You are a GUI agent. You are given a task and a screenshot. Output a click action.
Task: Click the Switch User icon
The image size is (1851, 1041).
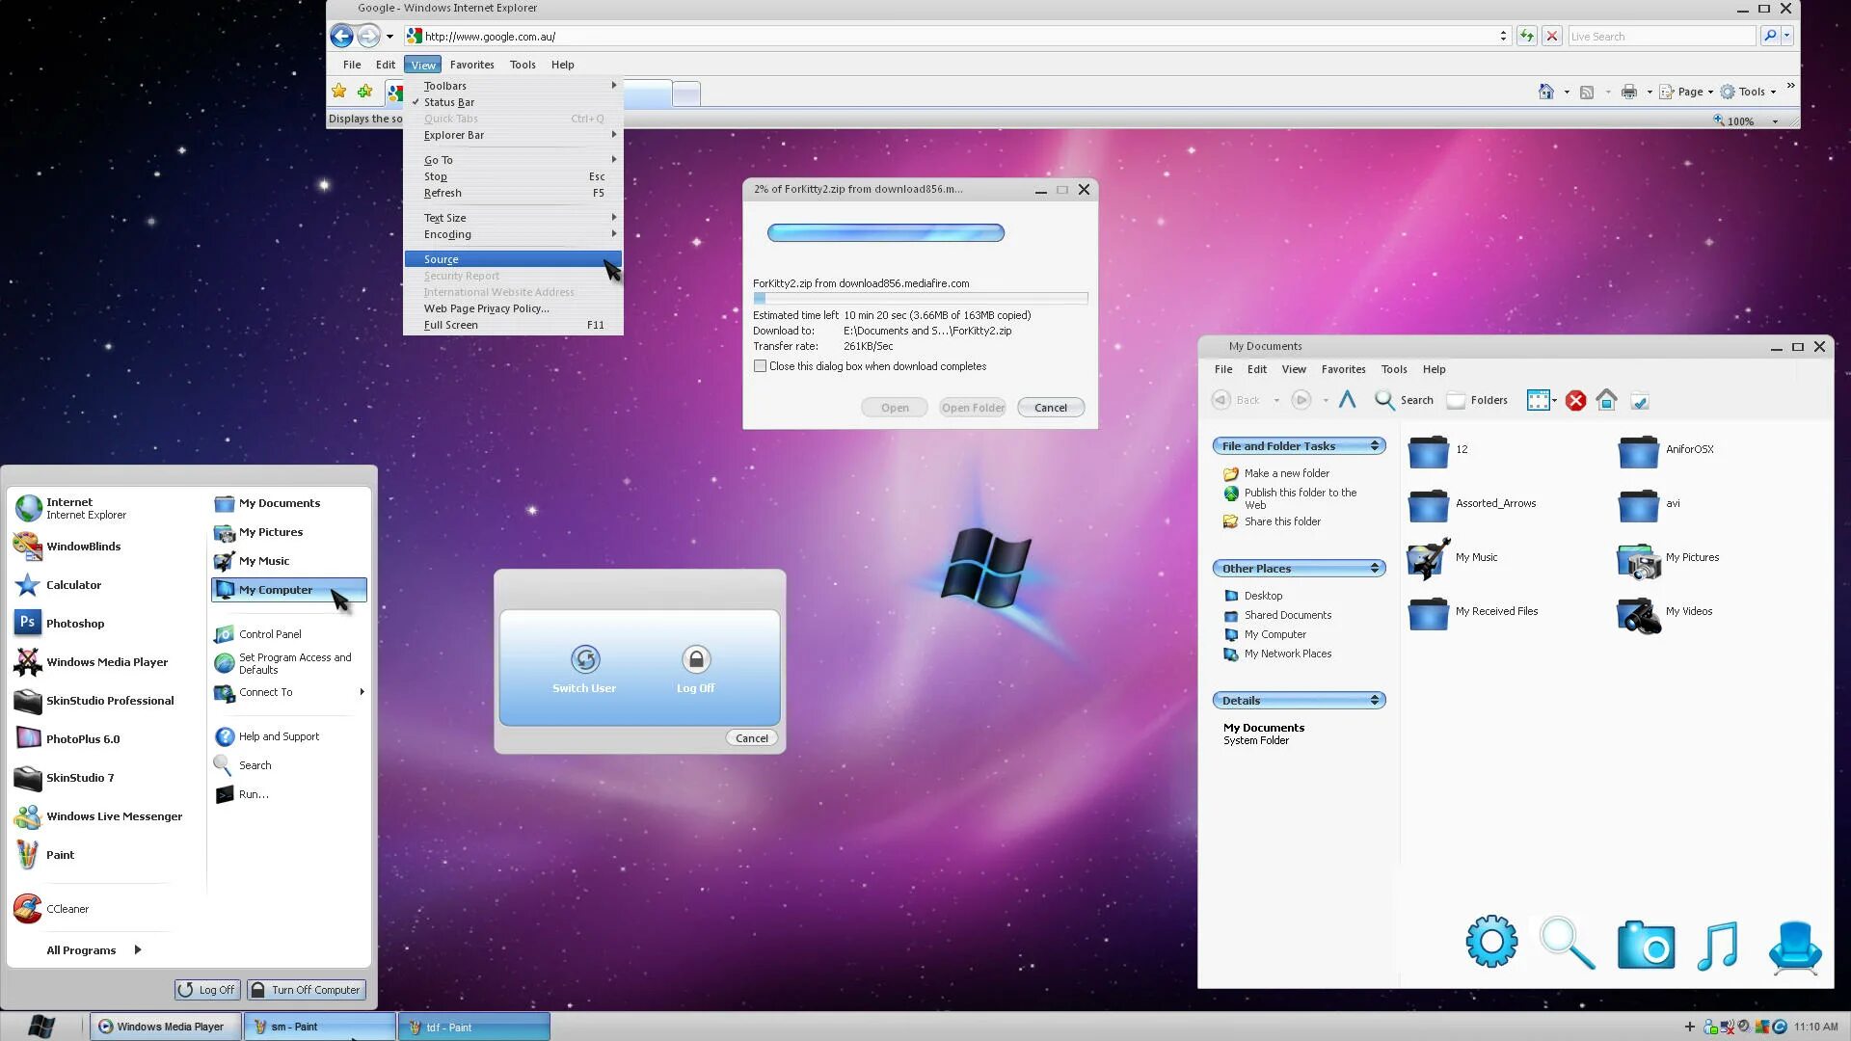(584, 659)
